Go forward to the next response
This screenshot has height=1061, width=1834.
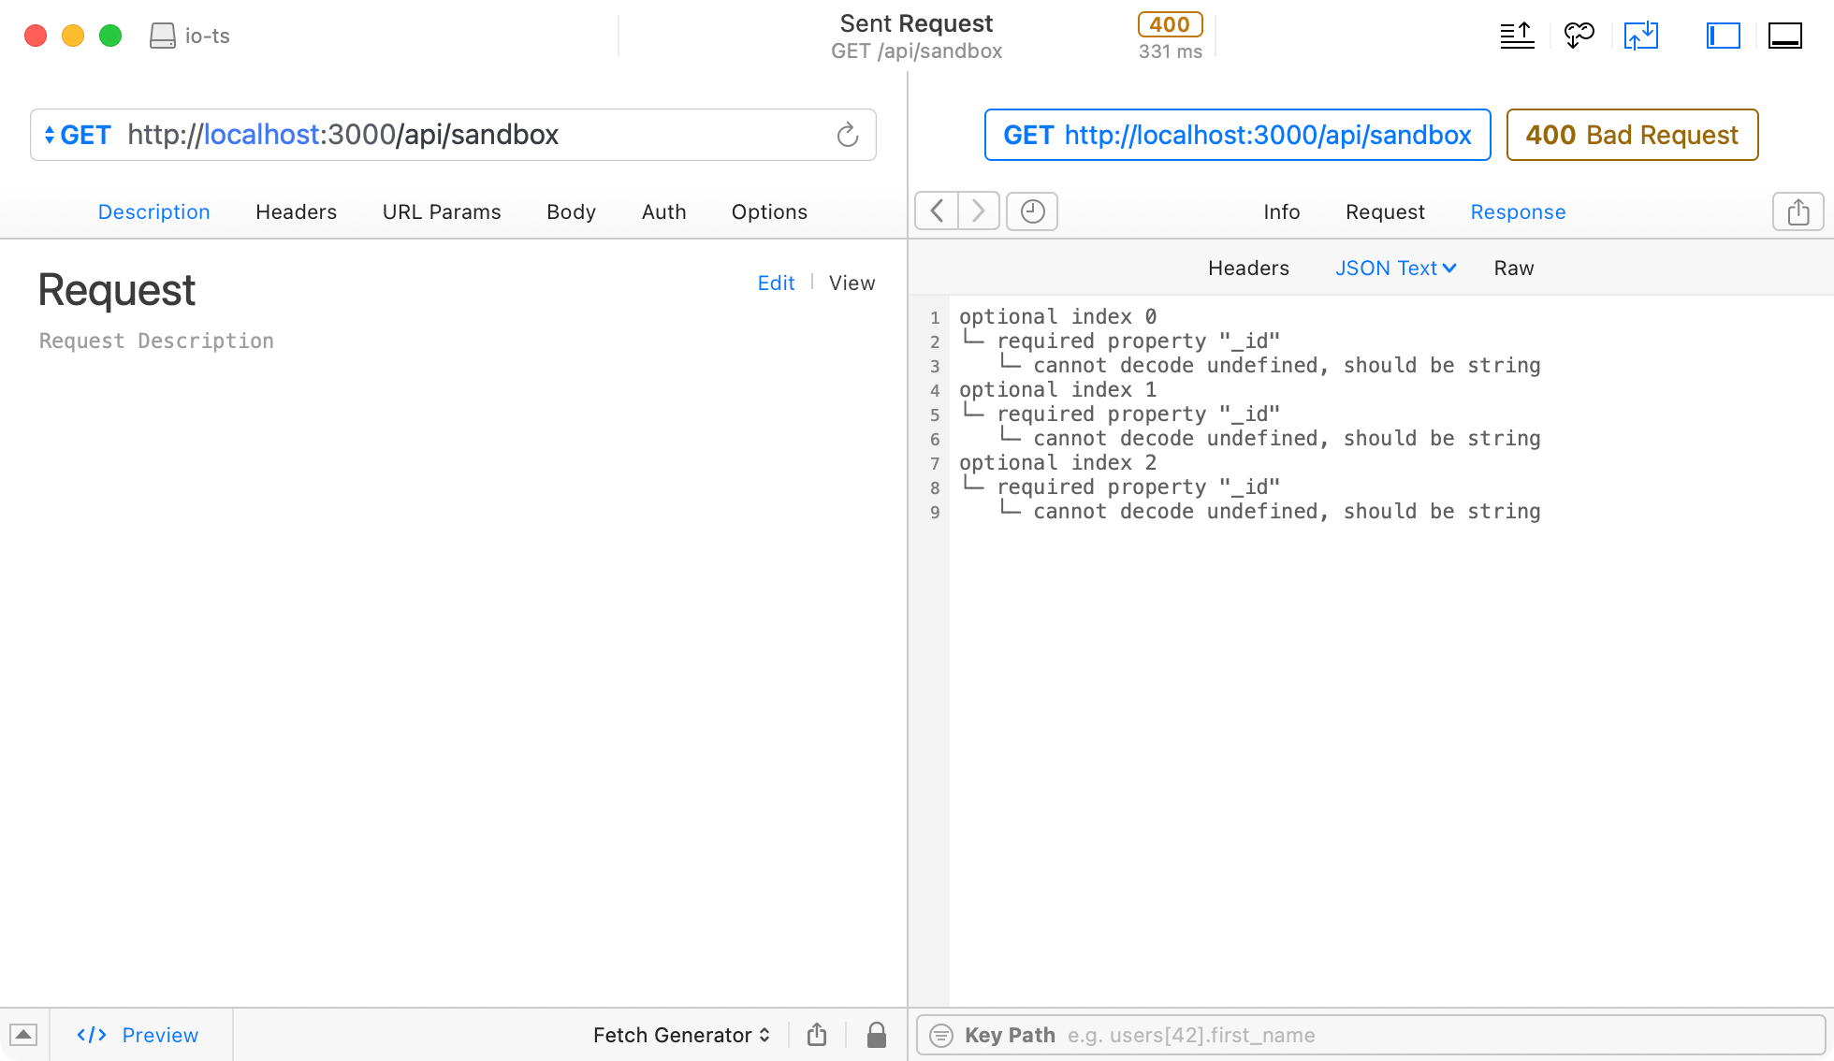[x=979, y=211]
